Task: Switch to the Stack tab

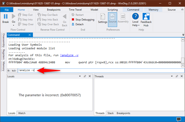Action: point(110,113)
